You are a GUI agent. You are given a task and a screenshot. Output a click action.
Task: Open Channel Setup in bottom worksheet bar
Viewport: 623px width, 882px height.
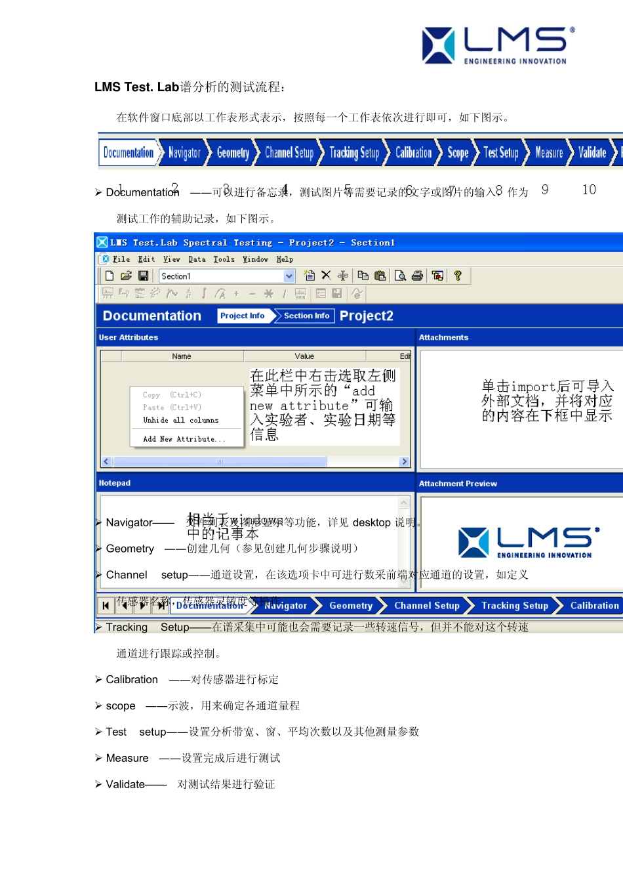(x=427, y=606)
